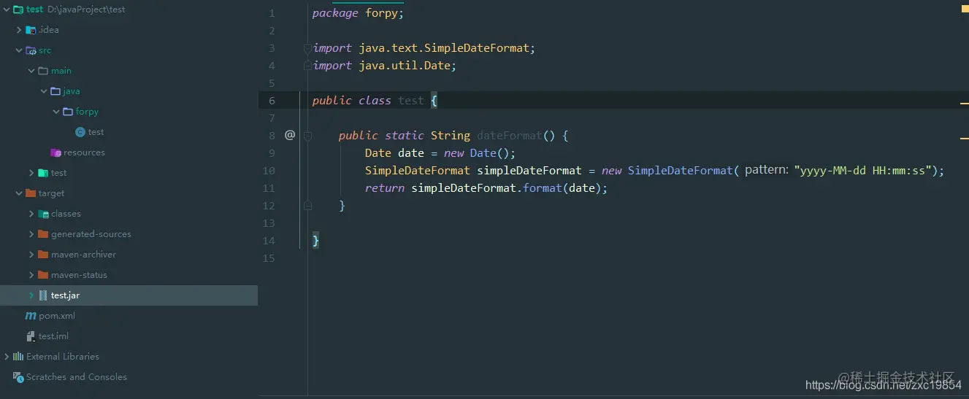
Task: Click the test class file icon
Action: tap(80, 132)
